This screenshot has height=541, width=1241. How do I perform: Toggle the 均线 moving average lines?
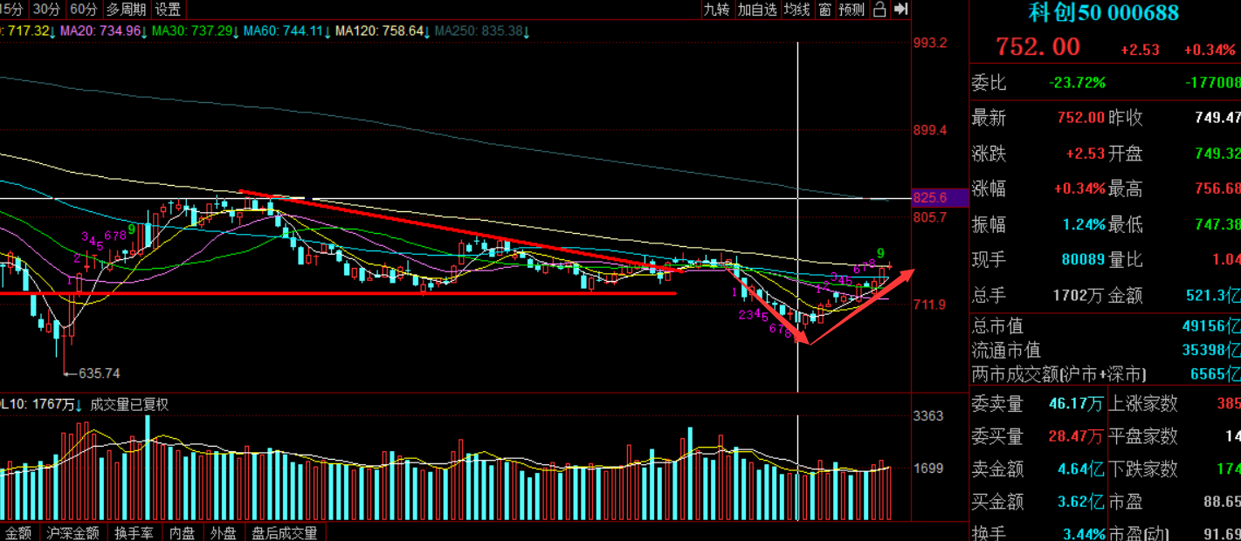click(796, 10)
